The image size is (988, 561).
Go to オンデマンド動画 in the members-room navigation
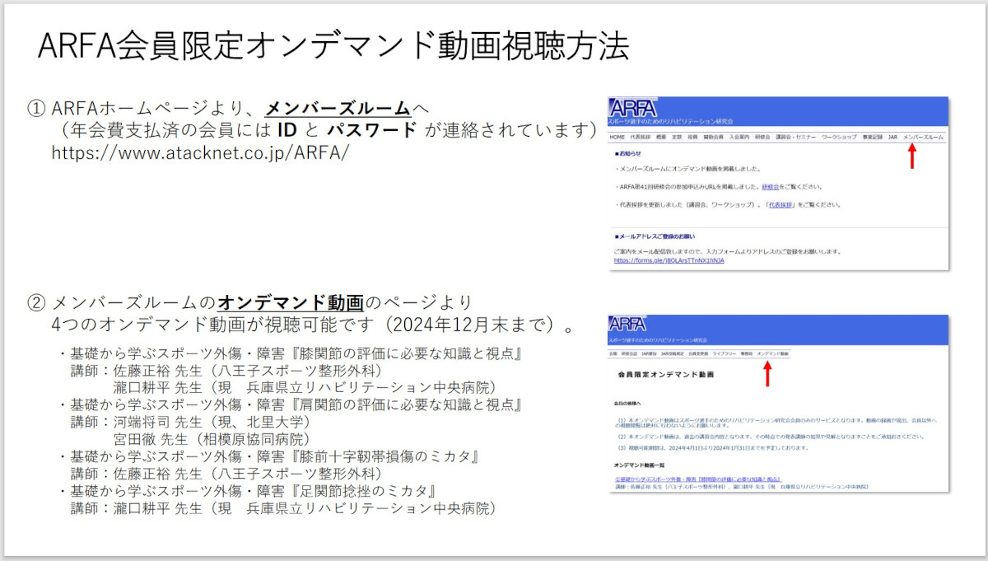point(772,353)
